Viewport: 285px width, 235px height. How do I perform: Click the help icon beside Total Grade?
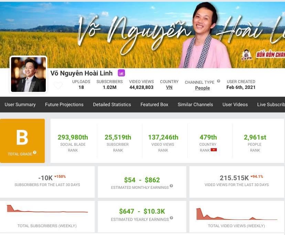click(x=35, y=153)
